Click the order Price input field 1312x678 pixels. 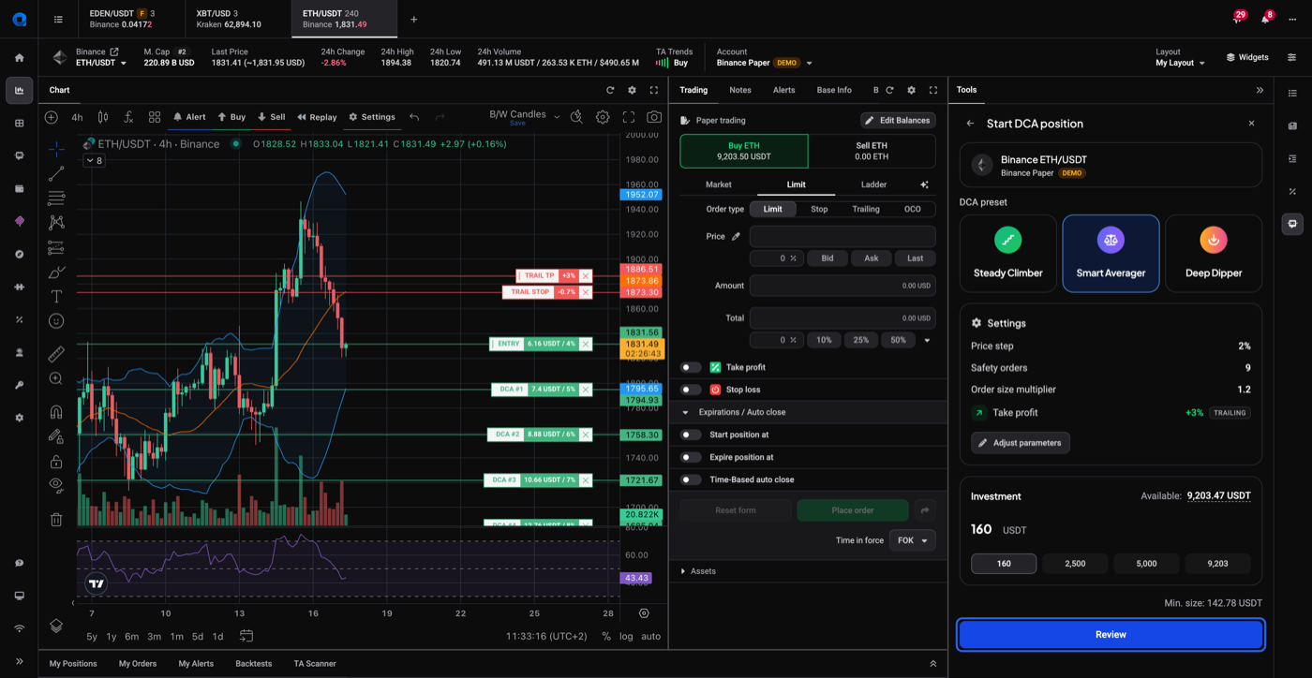(842, 236)
